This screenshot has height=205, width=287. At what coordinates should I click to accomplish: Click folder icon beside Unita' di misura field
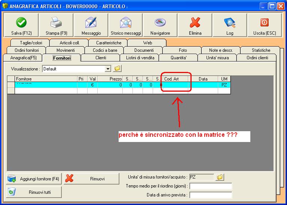220,177
